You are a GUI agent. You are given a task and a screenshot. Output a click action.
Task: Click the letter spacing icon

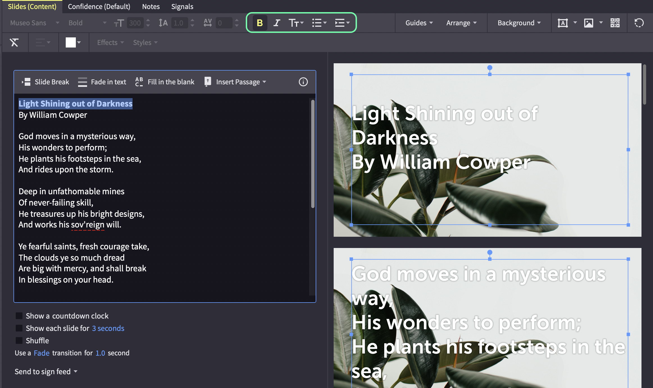(x=208, y=23)
